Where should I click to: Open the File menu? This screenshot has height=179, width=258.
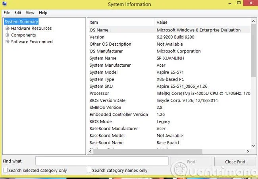pyautogui.click(x=7, y=13)
